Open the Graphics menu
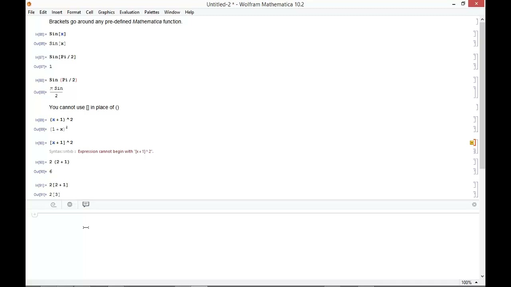The width and height of the screenshot is (511, 287). click(106, 12)
